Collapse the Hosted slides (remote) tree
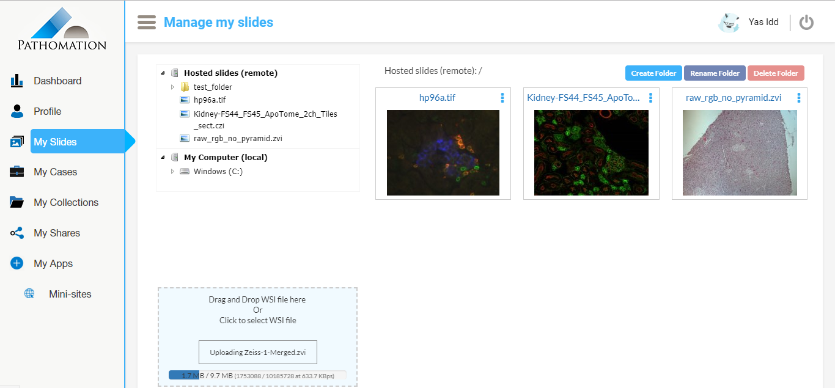Image resolution: width=835 pixels, height=388 pixels. tap(163, 73)
